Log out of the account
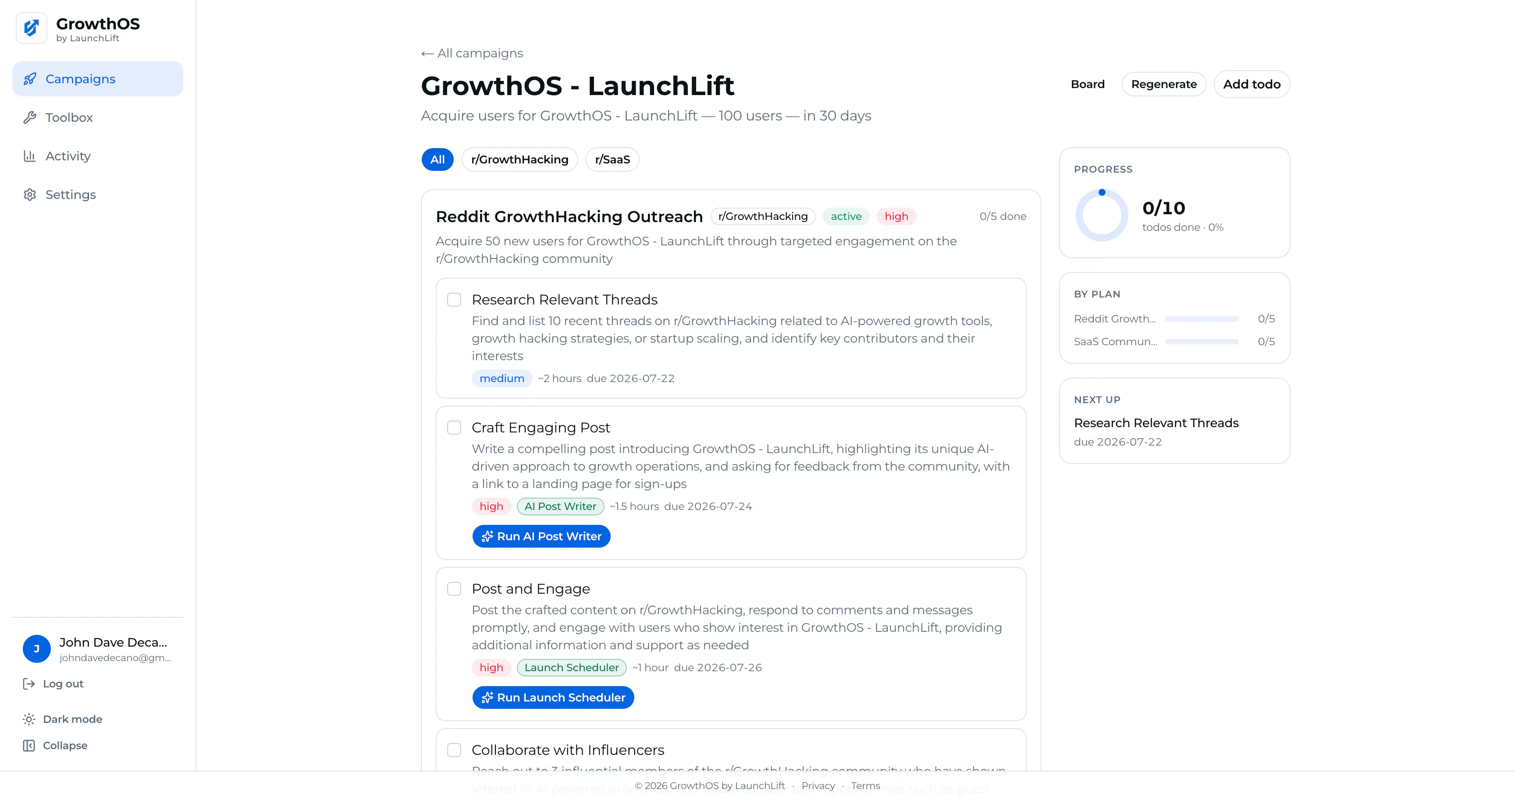The height and width of the screenshot is (800, 1515). tap(53, 683)
